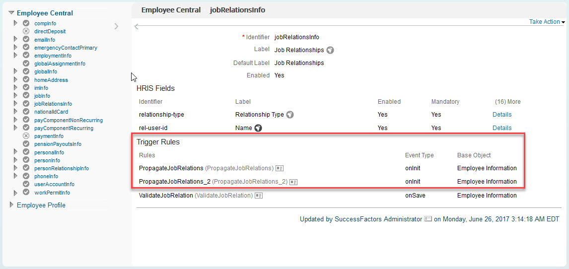Click the PropagateJobRelations_2 rule name
This screenshot has width=569, height=269.
pyautogui.click(x=175, y=182)
